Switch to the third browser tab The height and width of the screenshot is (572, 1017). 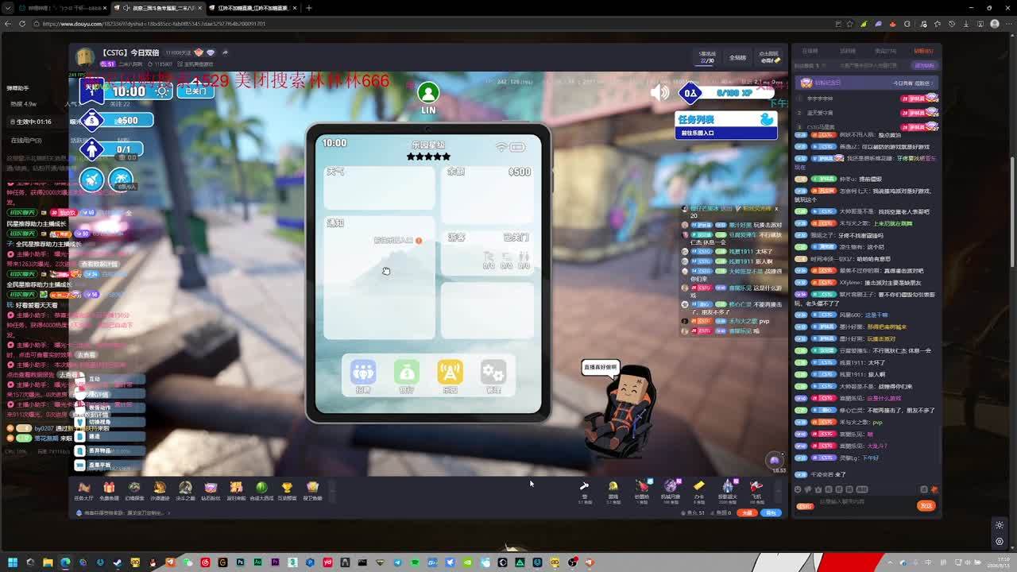(x=253, y=8)
